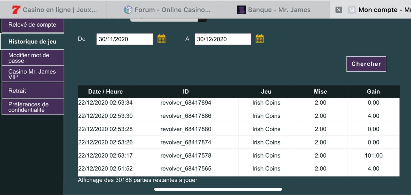Click the A end date field
Viewport: 411px width, 195px height.
222,39
